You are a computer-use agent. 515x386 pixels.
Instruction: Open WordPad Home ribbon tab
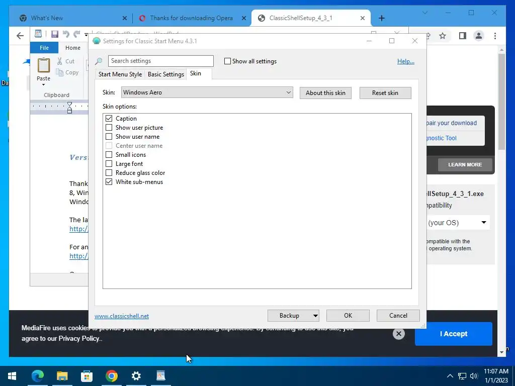(72, 48)
